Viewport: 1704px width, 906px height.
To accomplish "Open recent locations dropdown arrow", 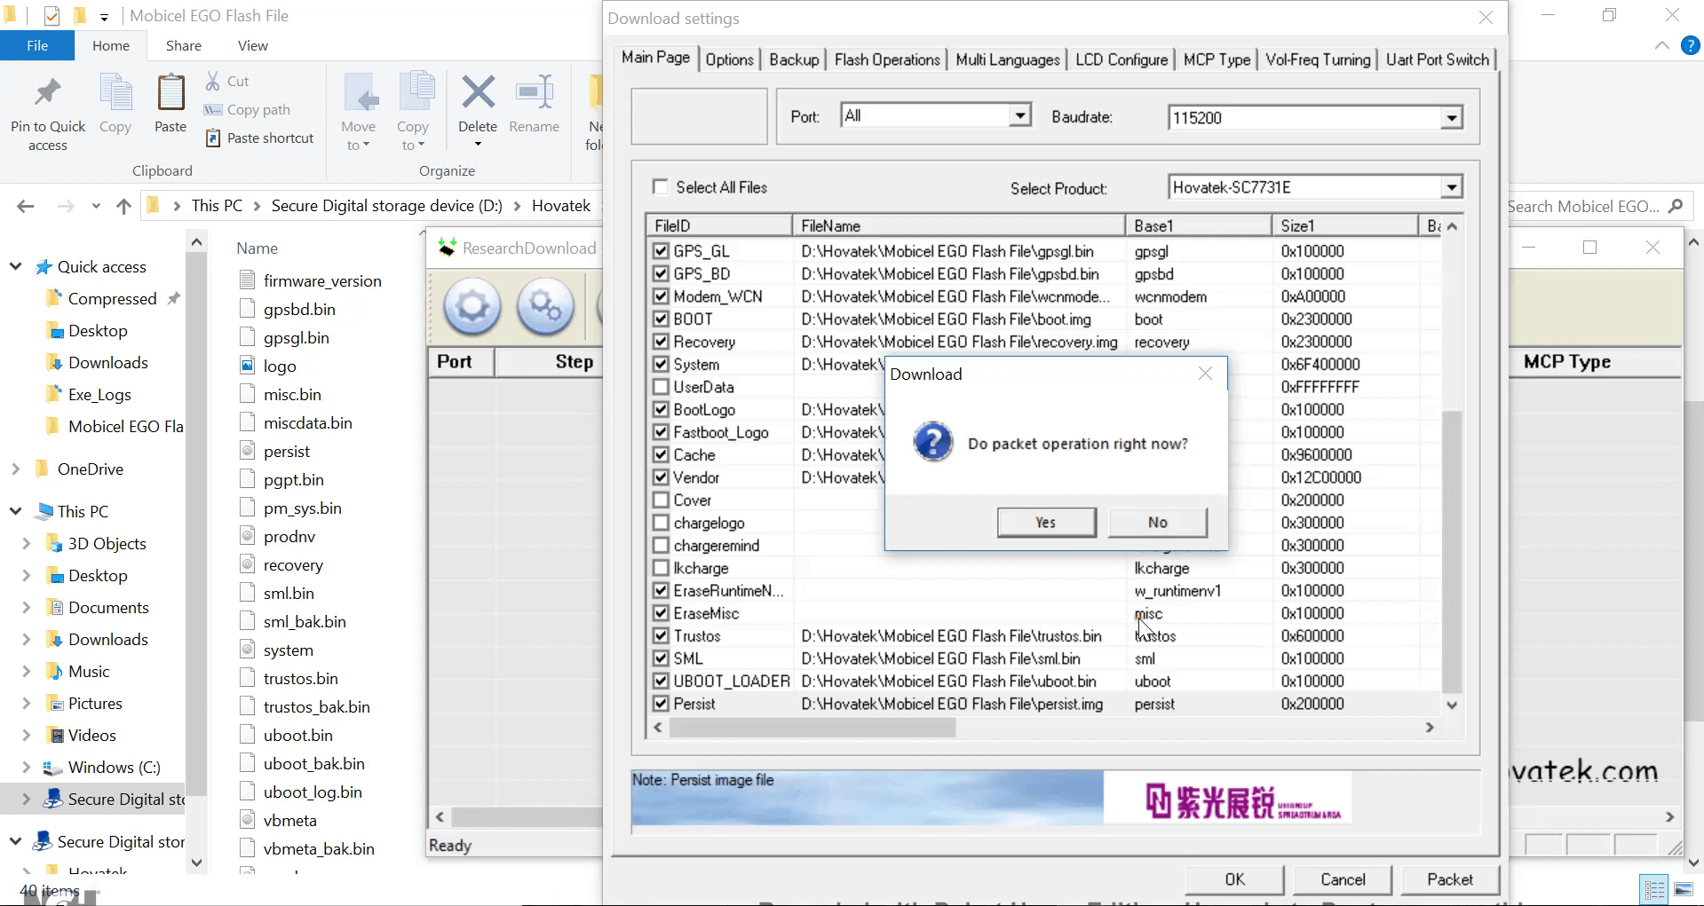I will tap(96, 207).
